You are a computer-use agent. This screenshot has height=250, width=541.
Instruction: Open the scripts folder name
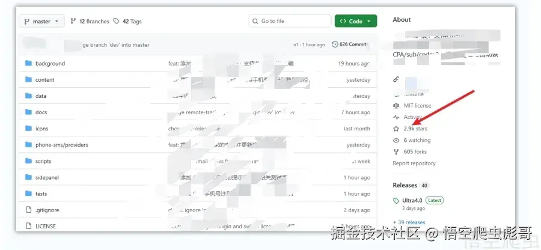tap(43, 161)
